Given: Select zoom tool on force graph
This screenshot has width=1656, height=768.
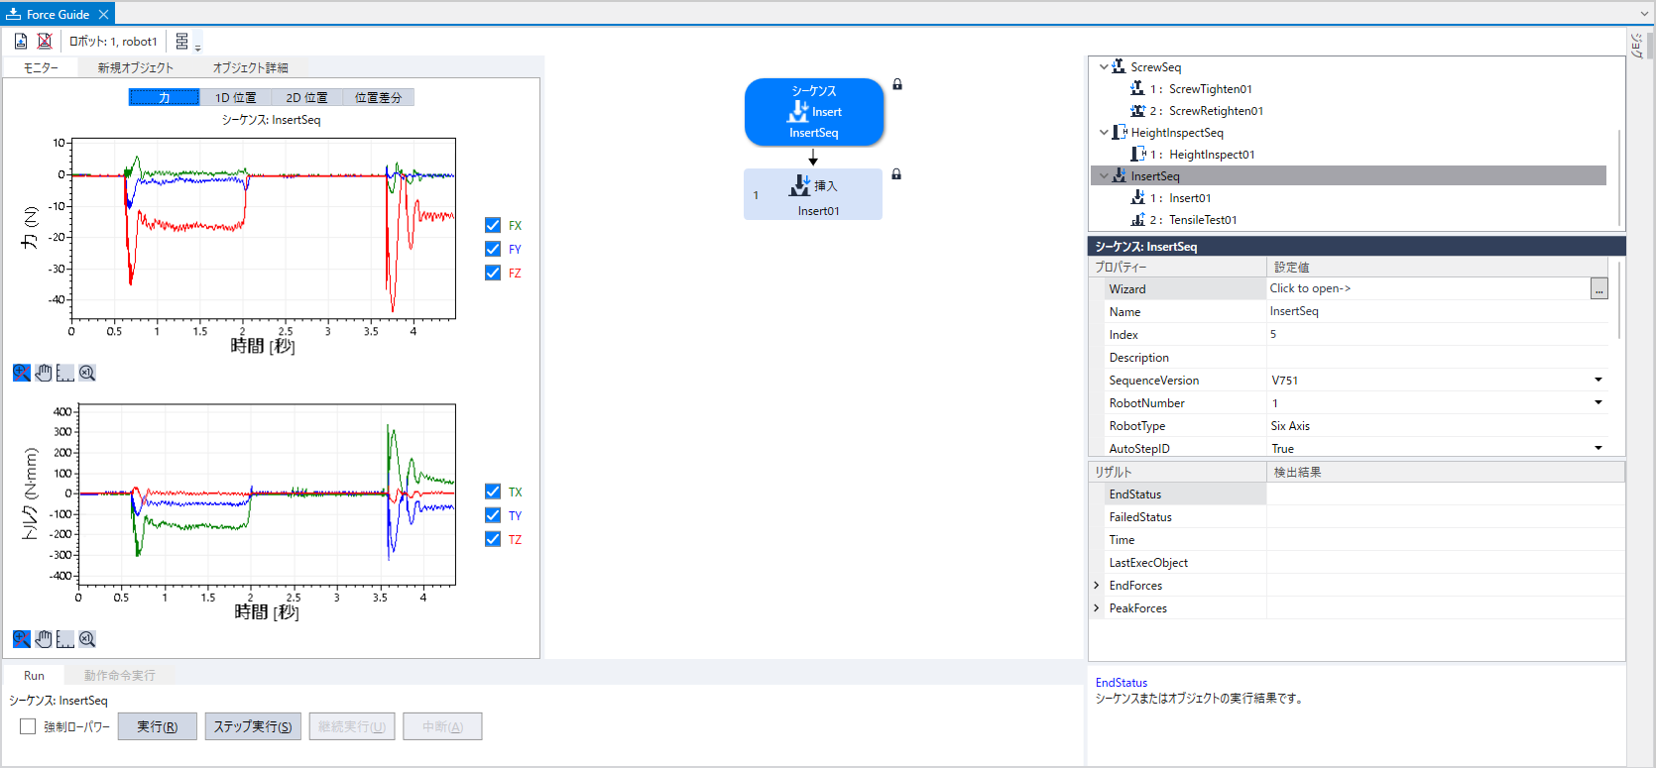Looking at the screenshot, I should click(x=22, y=373).
